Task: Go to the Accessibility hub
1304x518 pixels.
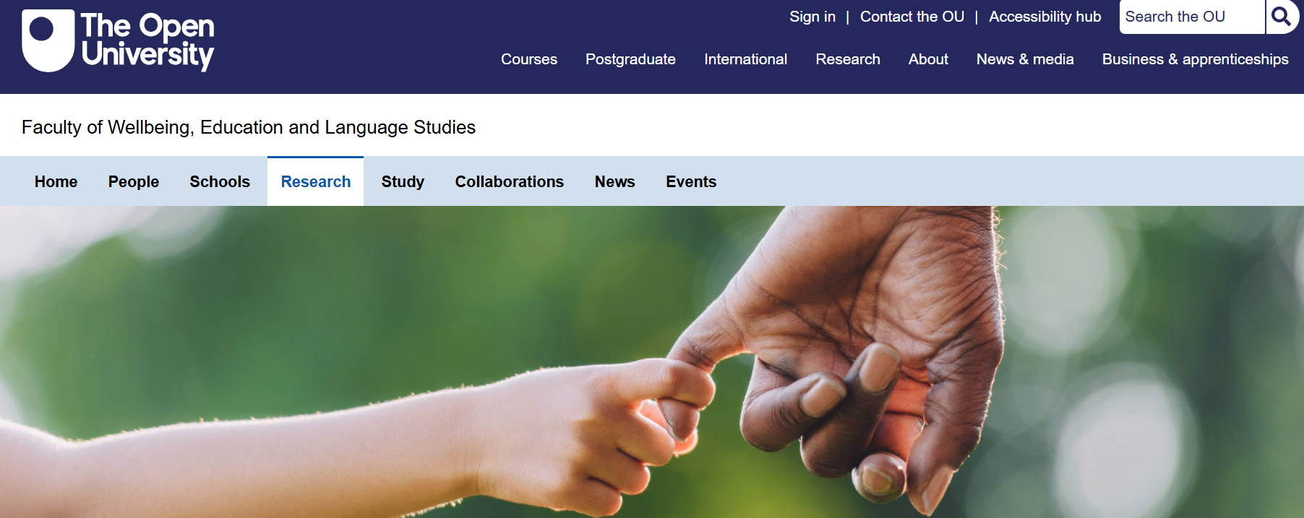Action: (1045, 17)
